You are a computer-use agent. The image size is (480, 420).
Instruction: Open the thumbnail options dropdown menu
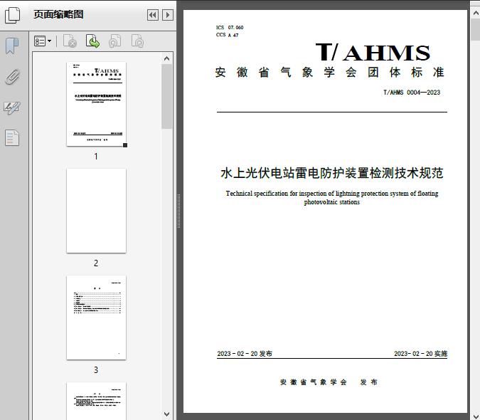pos(43,41)
